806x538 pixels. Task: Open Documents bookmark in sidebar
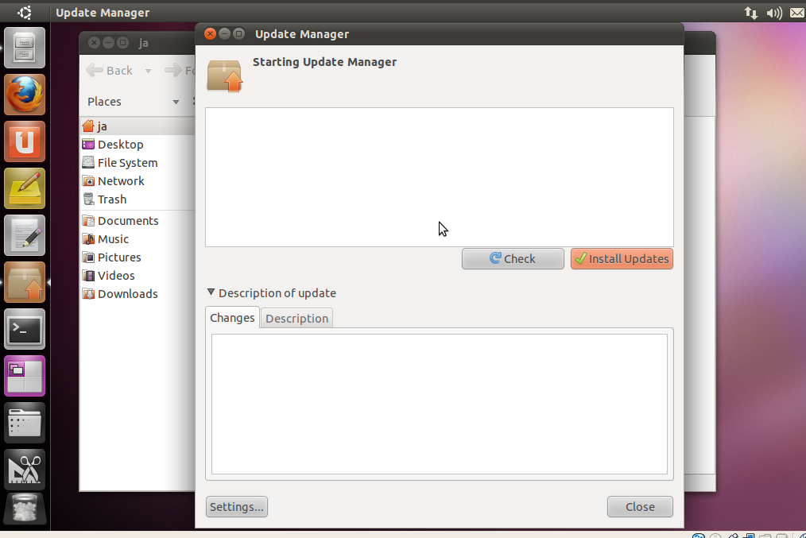[138, 221]
